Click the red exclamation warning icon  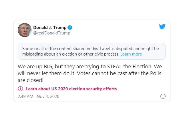[20, 89]
